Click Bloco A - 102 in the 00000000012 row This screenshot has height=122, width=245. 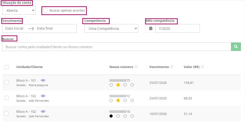click(x=26, y=96)
